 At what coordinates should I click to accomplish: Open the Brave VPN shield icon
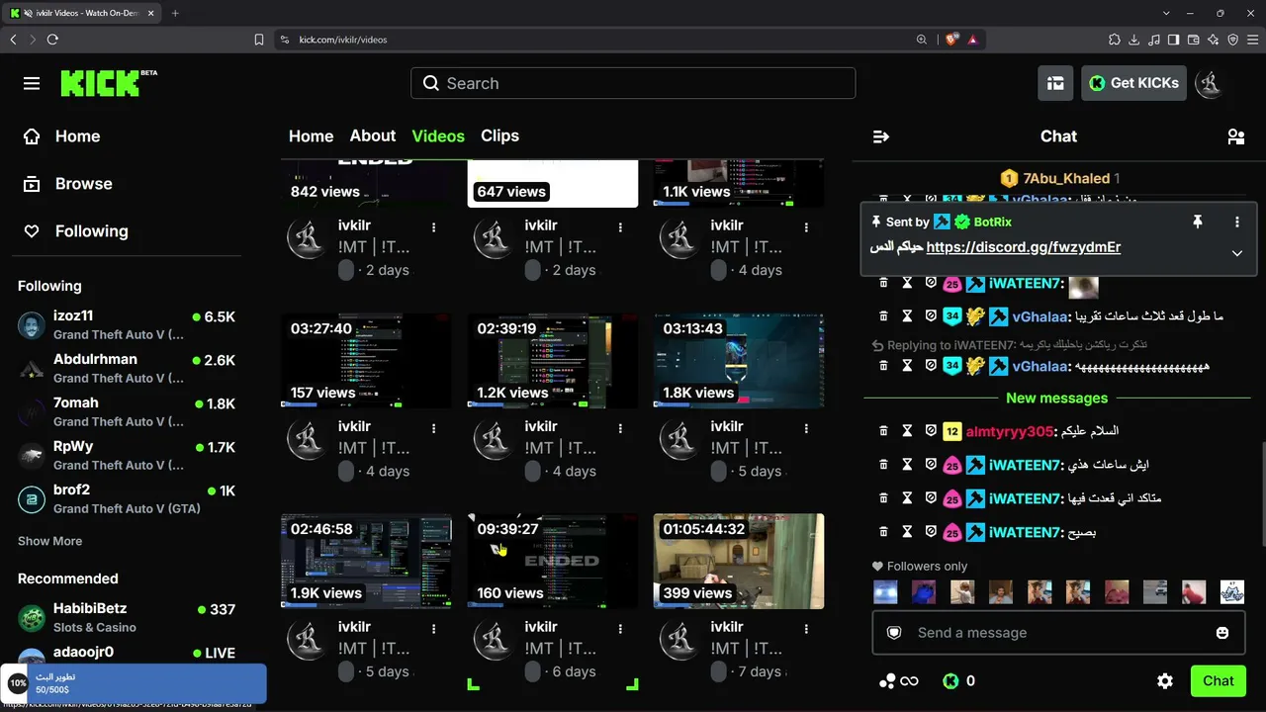(x=1232, y=40)
